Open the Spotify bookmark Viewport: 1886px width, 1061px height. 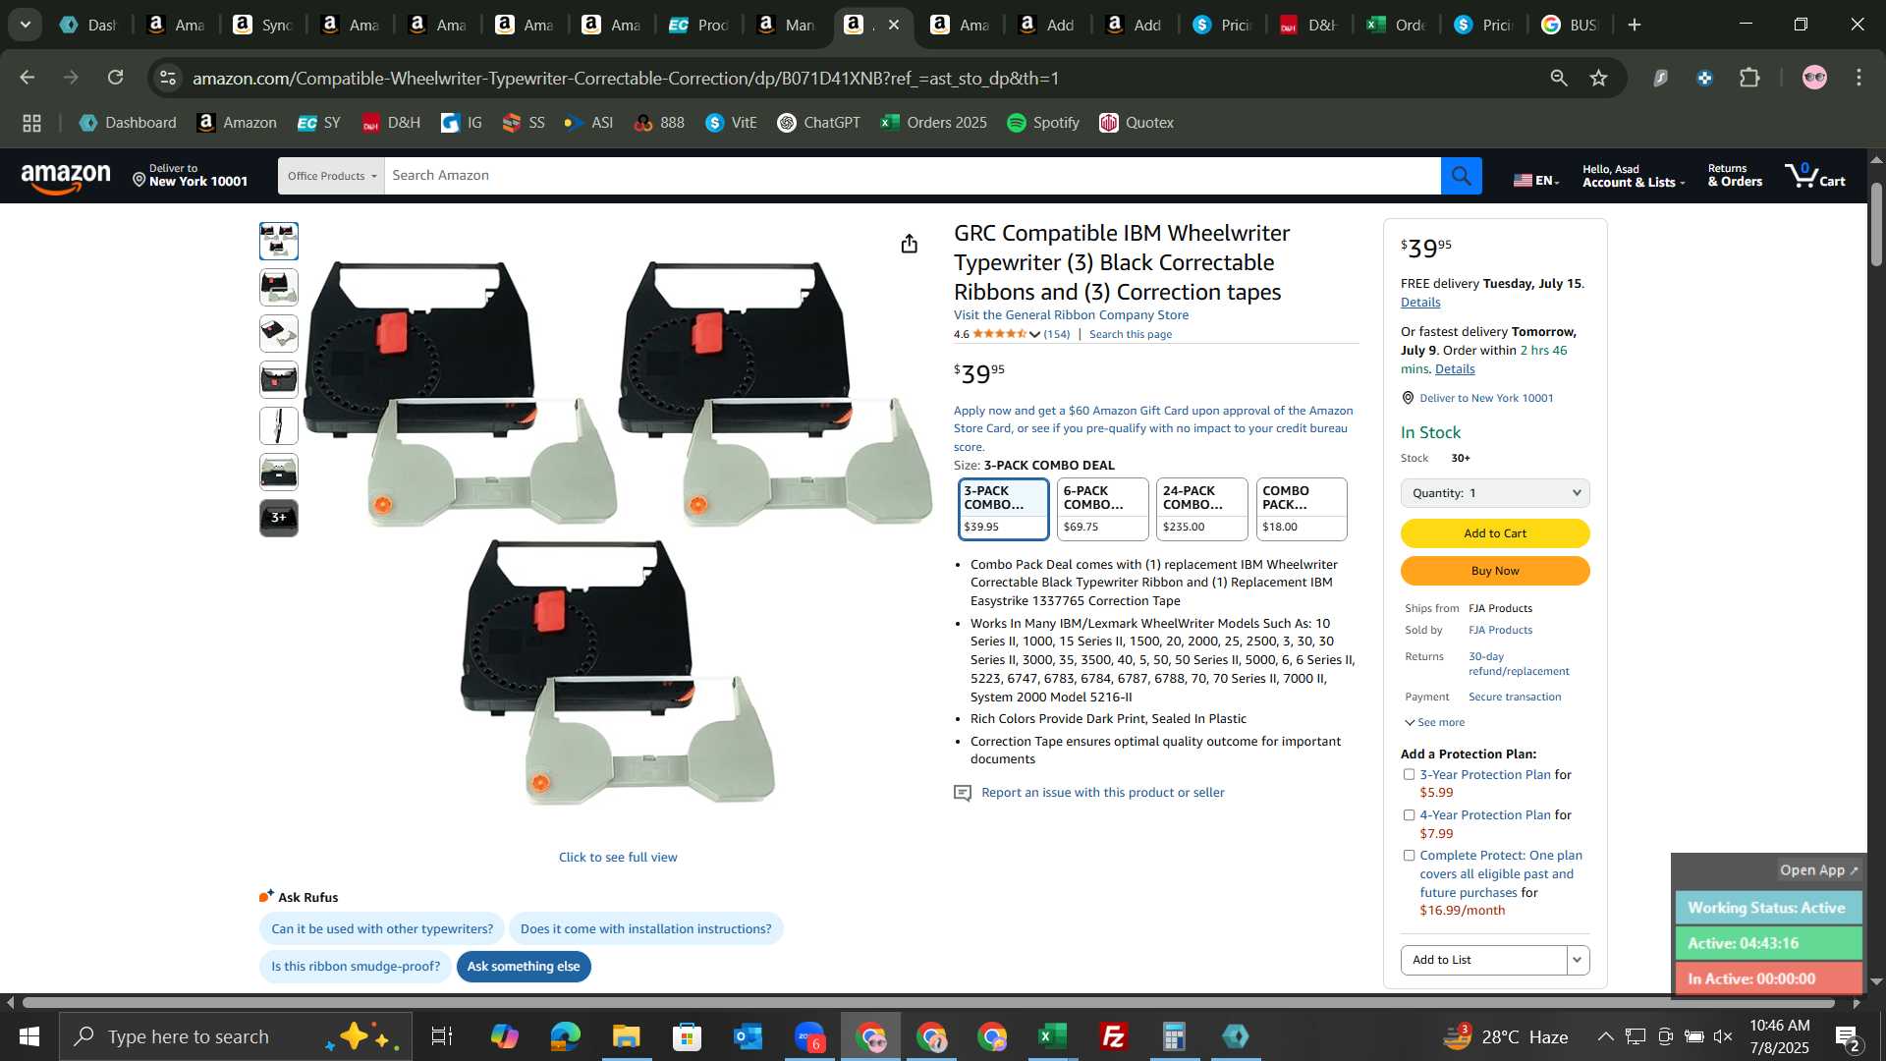click(x=1043, y=123)
